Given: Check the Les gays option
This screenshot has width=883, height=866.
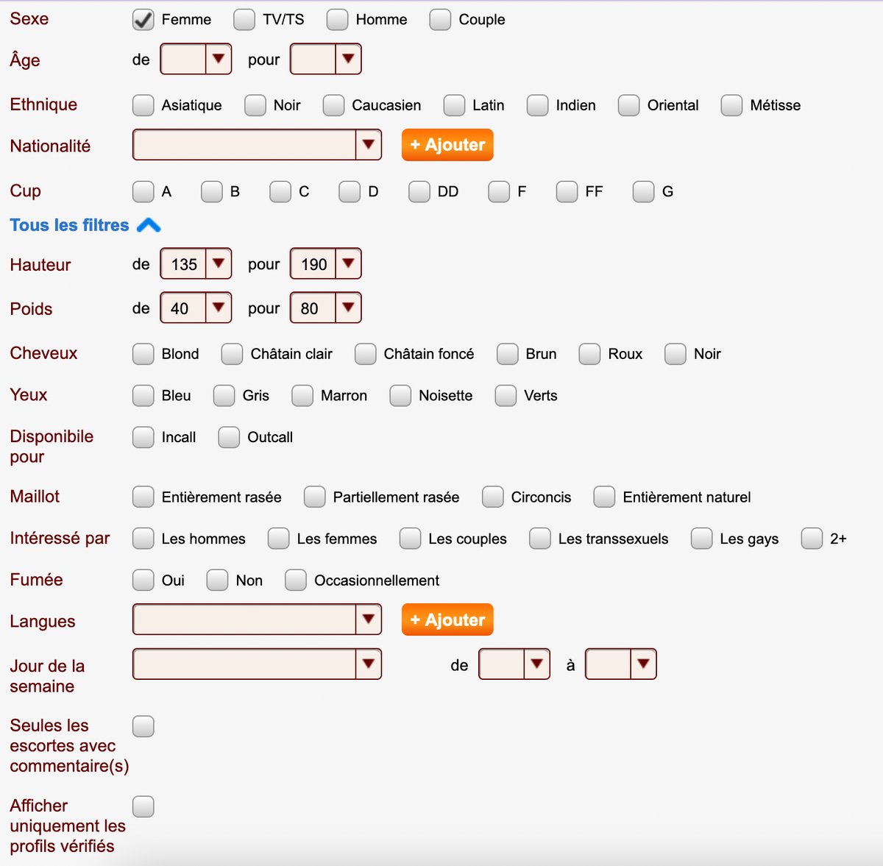Looking at the screenshot, I should (x=702, y=539).
